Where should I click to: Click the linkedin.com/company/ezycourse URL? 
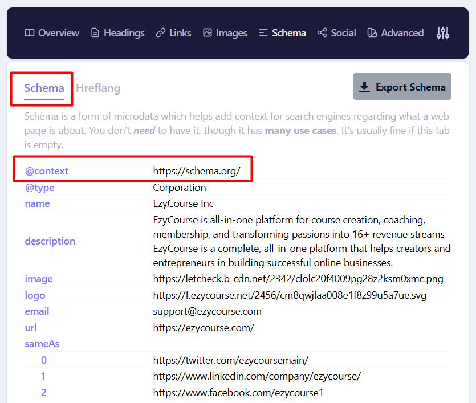point(257,376)
